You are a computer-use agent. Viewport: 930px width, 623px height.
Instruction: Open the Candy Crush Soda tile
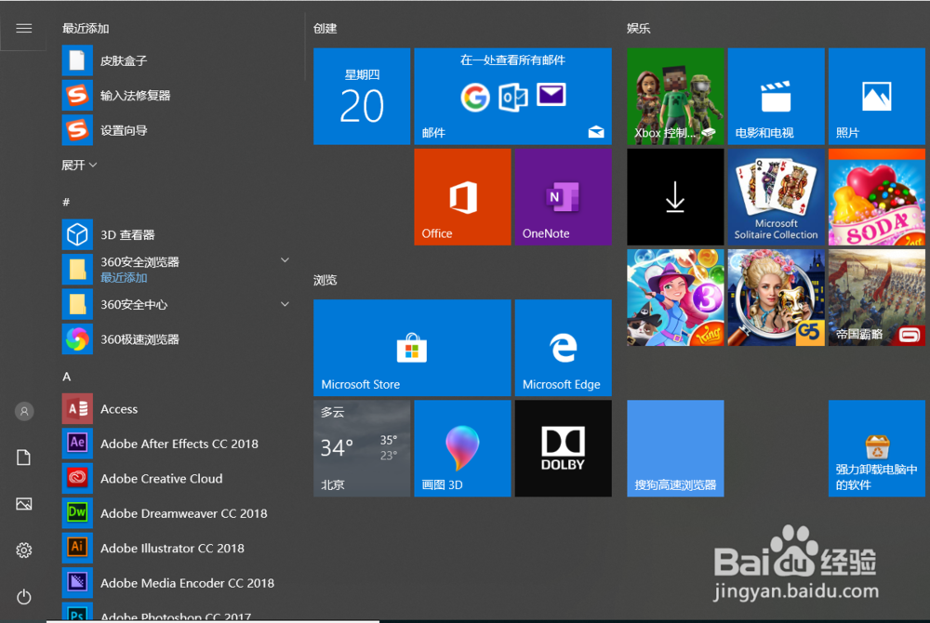click(877, 197)
